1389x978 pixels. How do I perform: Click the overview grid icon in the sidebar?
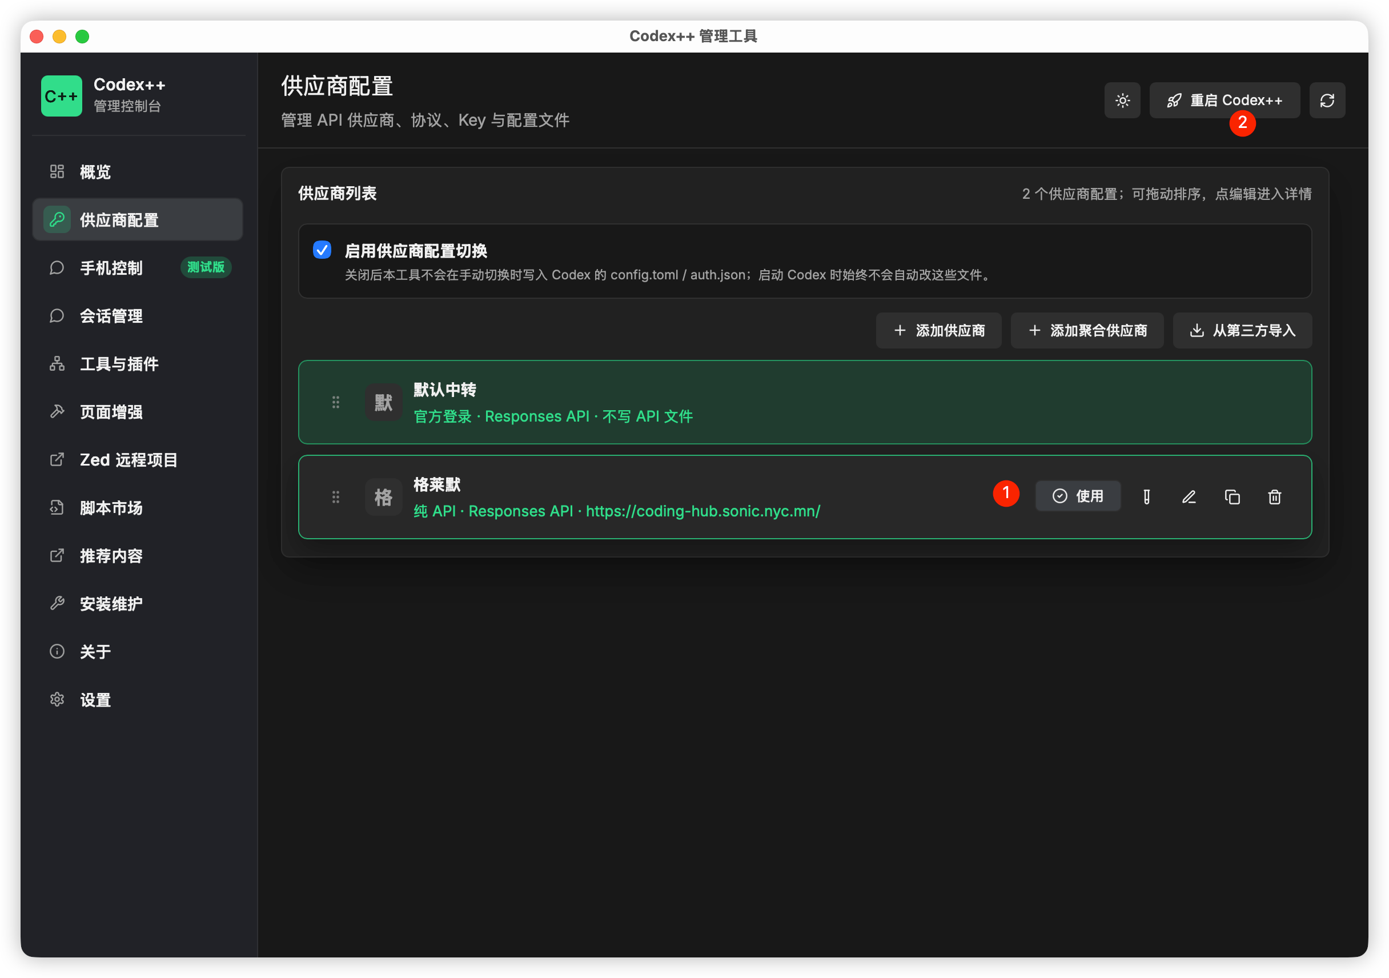point(57,172)
